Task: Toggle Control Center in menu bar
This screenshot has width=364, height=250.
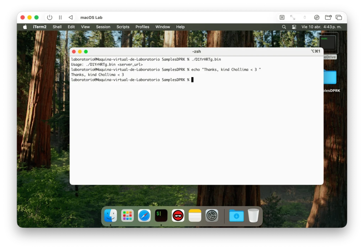Action: [x=294, y=27]
